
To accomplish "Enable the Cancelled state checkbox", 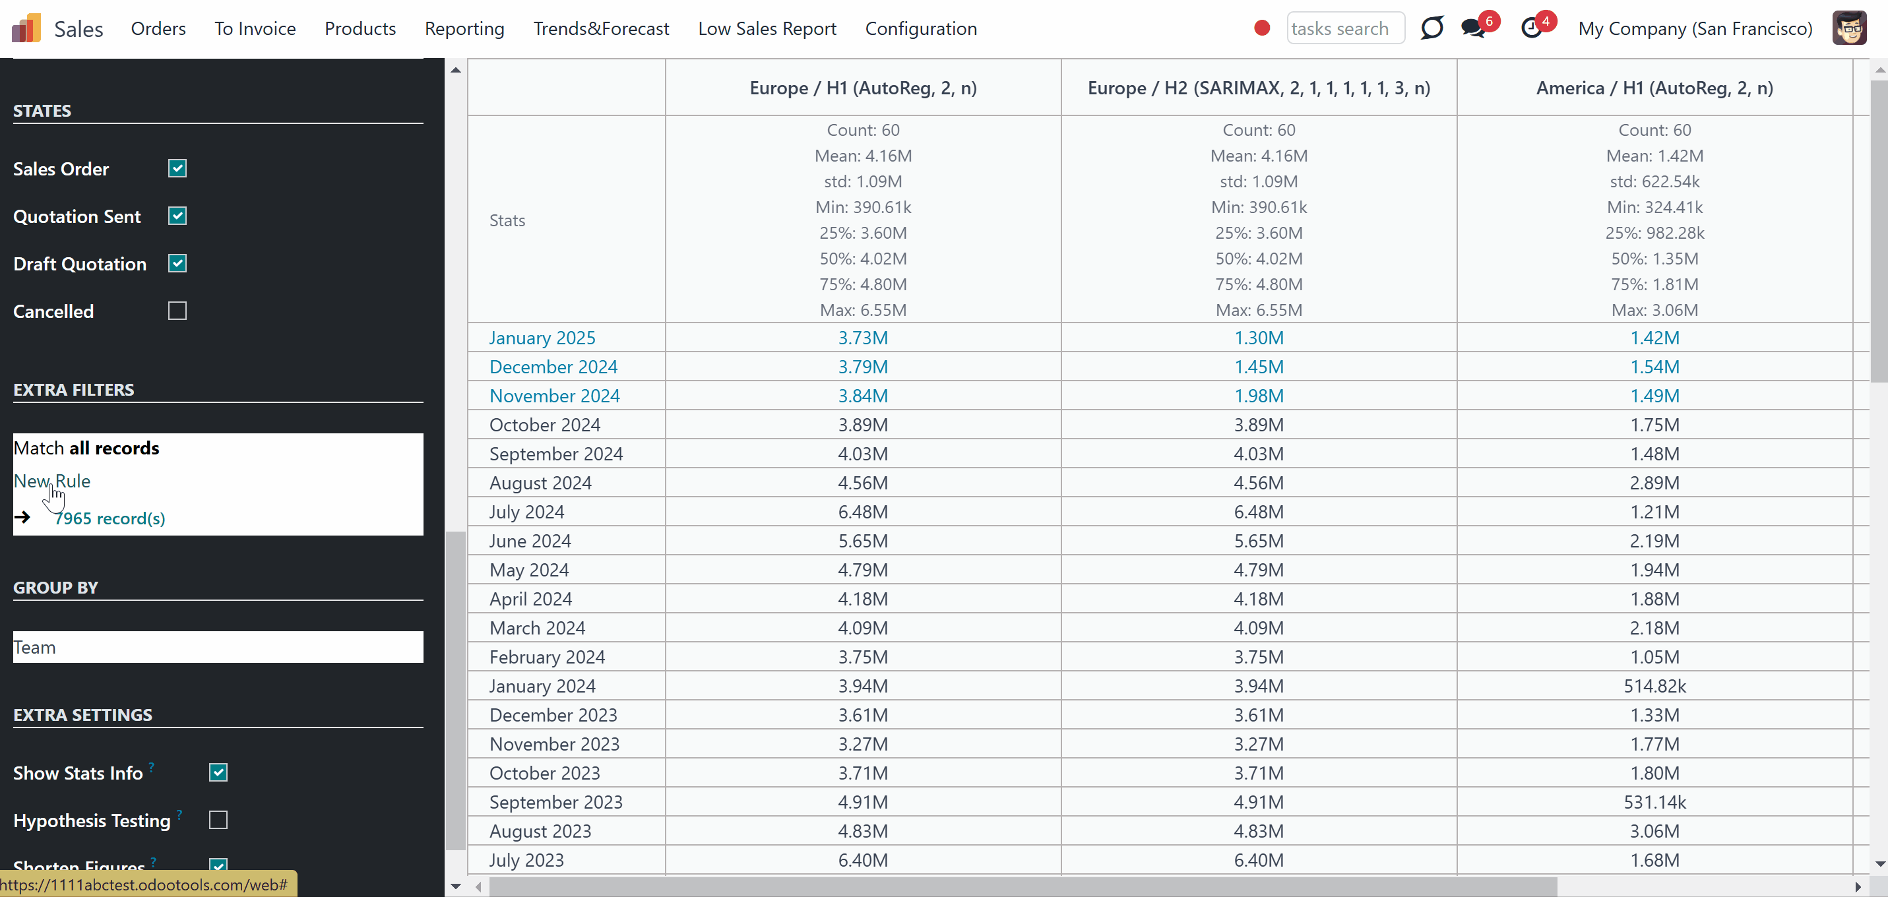I will click(177, 311).
